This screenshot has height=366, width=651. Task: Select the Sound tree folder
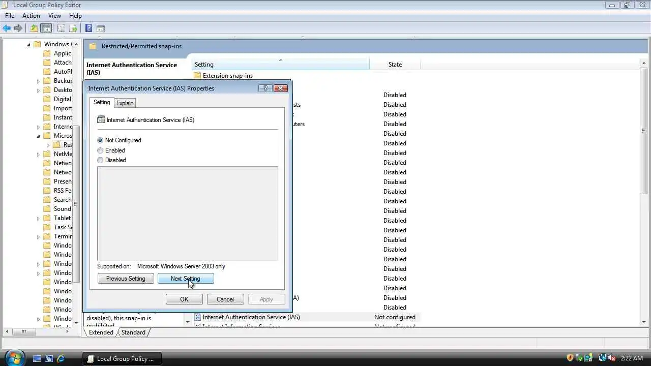[x=63, y=209]
